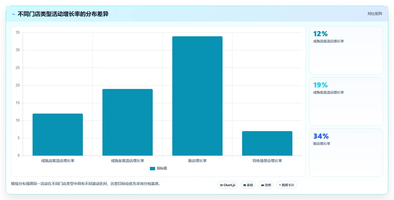The height and width of the screenshot is (200, 394).
Task: Click the footnote starting 箱线分布强调
Action: [x=86, y=184]
